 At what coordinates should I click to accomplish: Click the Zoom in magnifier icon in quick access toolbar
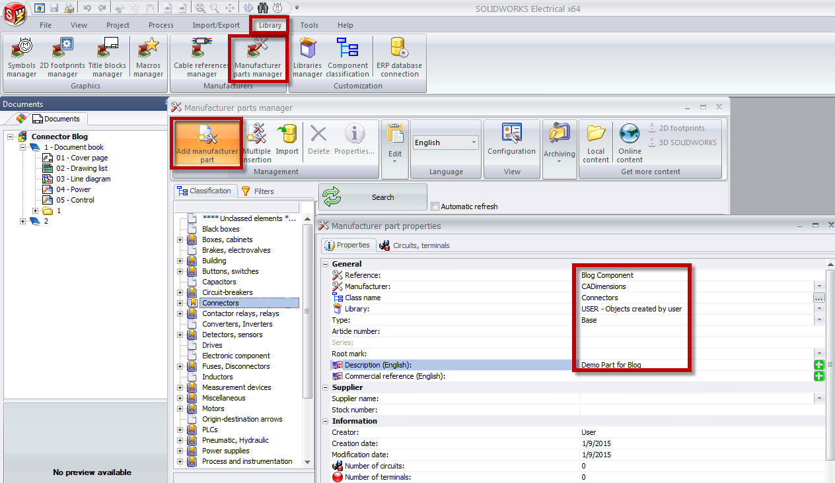(x=200, y=8)
